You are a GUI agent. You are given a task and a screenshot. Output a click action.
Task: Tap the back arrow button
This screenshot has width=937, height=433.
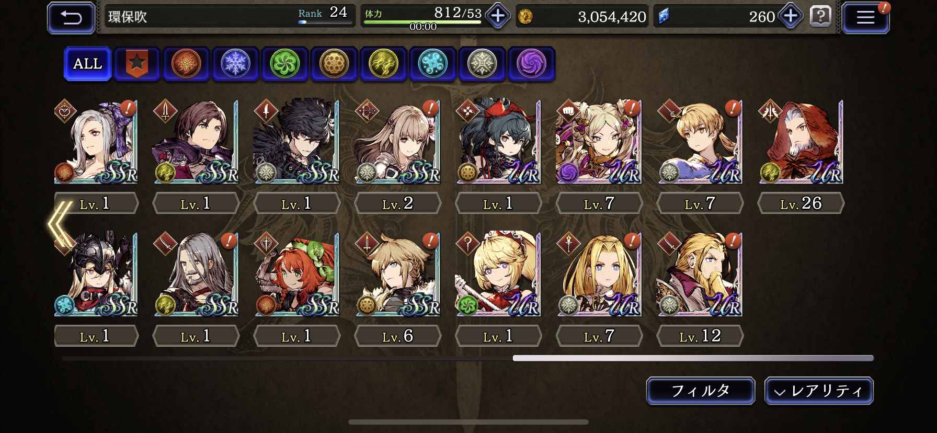click(71, 18)
